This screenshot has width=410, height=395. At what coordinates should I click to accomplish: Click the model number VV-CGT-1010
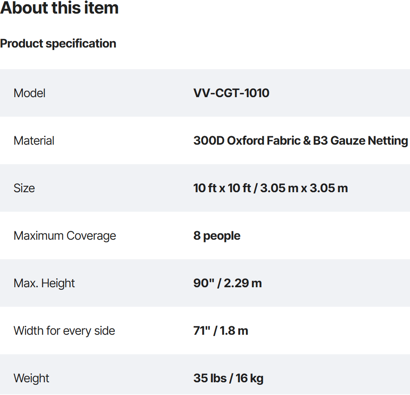click(x=231, y=93)
